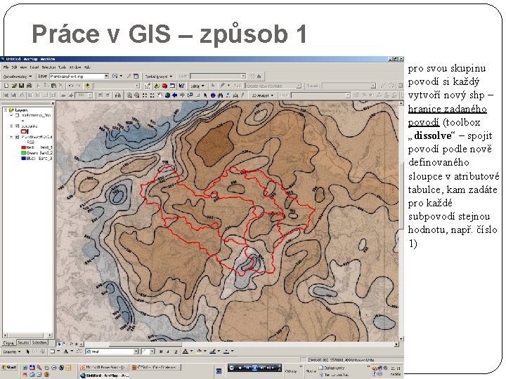Open the Georeferencing dropdown menu
The height and width of the screenshot is (379, 506).
18,77
